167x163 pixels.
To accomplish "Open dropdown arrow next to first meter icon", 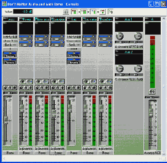I will [79, 12].
